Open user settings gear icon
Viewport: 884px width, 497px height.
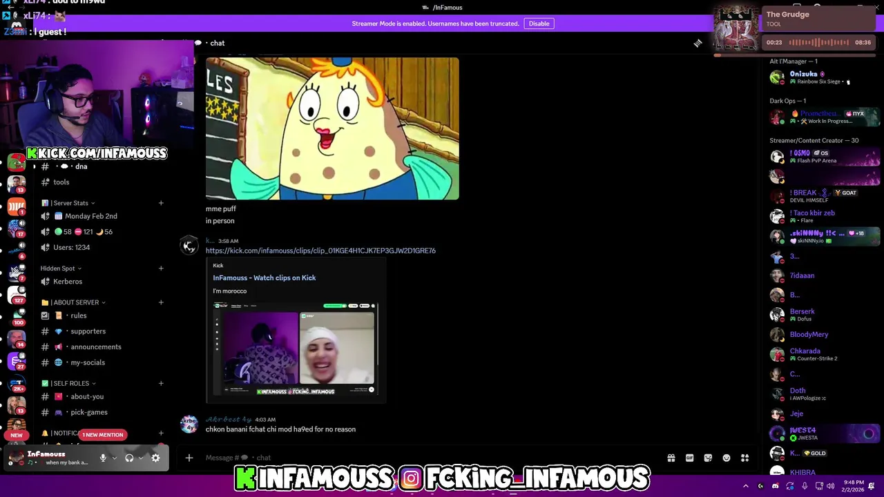point(155,458)
